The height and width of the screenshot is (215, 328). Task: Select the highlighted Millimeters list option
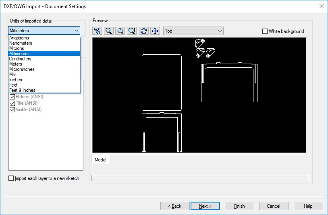tap(44, 54)
